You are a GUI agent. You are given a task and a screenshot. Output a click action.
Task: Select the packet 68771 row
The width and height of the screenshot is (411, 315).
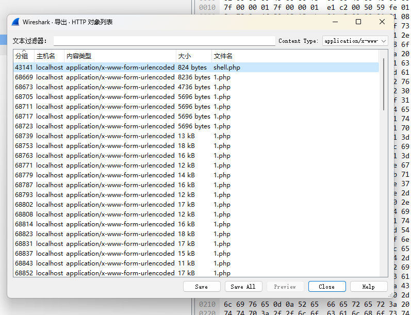(196, 165)
